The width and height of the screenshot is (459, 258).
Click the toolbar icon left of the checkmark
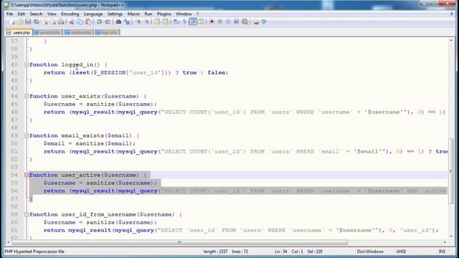(256, 22)
